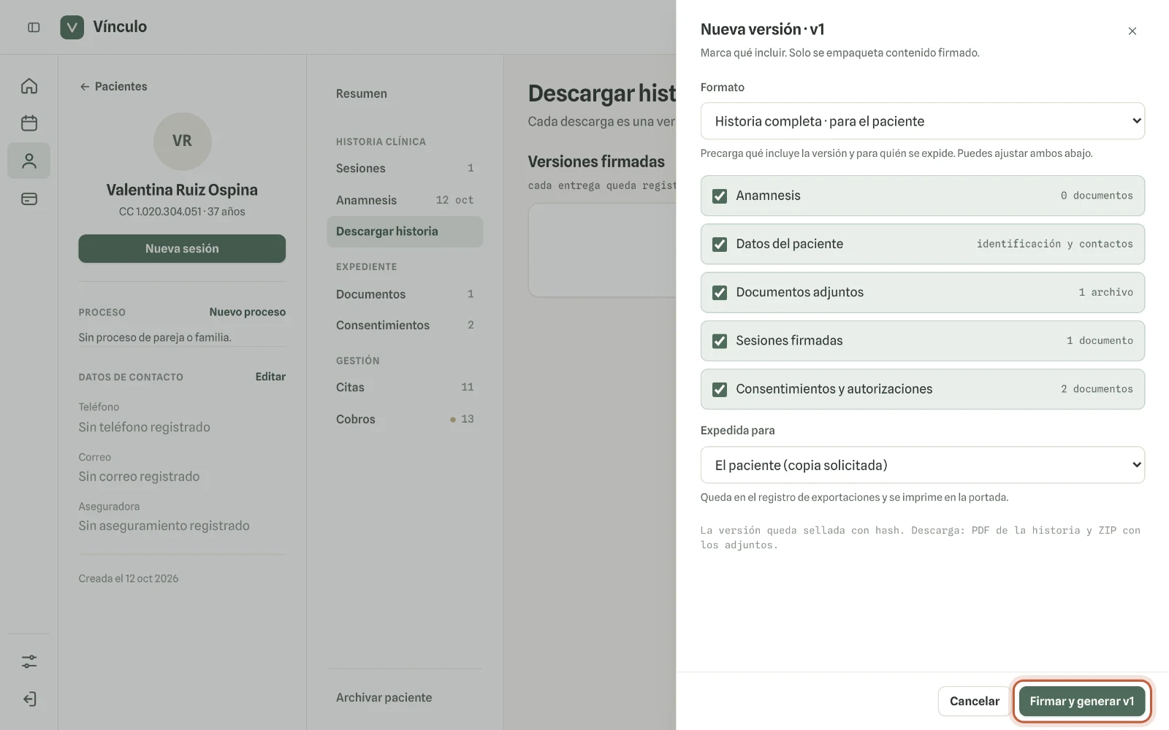
Task: Uncheck Documentos adjuntos checkbox
Action: click(x=720, y=292)
